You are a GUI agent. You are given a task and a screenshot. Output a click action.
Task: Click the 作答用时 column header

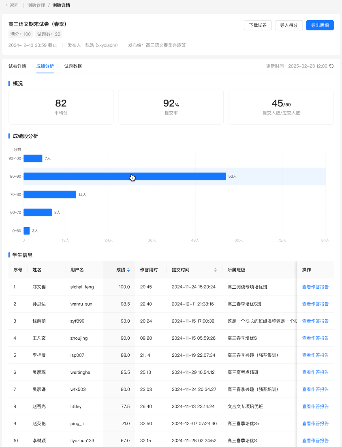149,270
